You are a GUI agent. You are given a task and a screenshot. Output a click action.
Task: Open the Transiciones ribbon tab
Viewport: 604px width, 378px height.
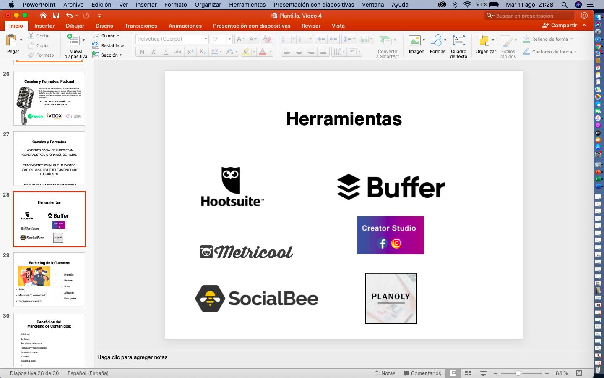point(141,26)
